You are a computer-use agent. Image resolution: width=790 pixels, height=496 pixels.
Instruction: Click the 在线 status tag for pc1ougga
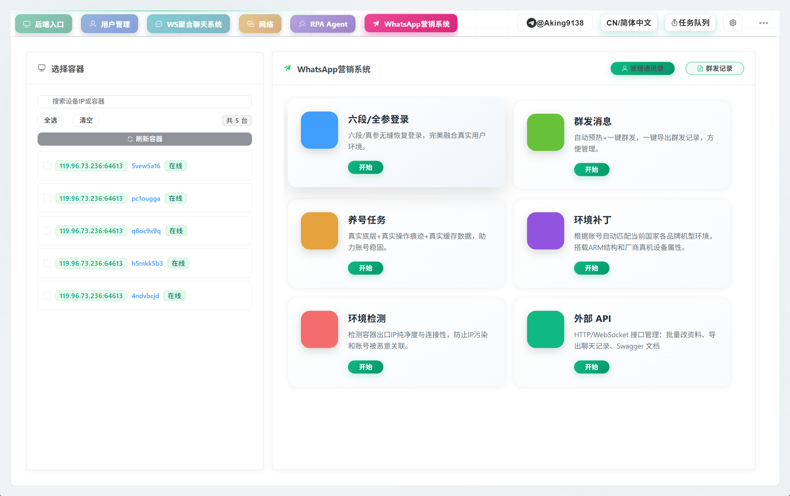(176, 198)
